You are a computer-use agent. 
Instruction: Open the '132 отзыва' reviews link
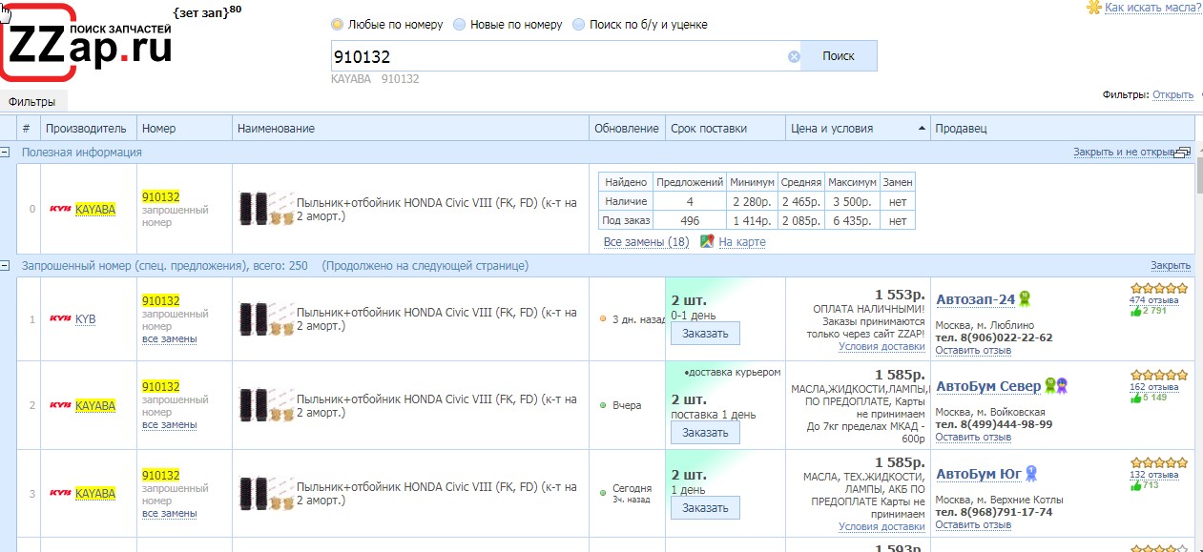pos(1154,475)
